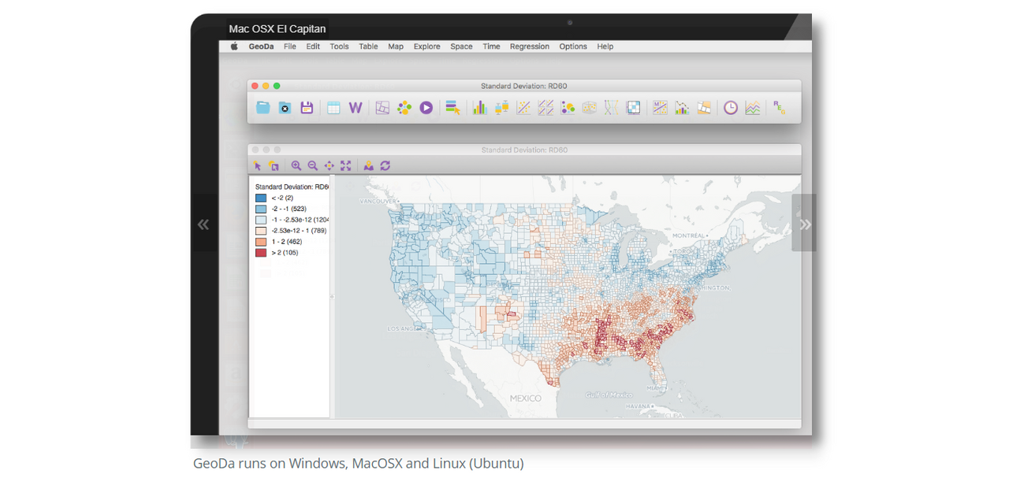Click the '-1 - -2.53e-12' pale blue swatch

261,220
